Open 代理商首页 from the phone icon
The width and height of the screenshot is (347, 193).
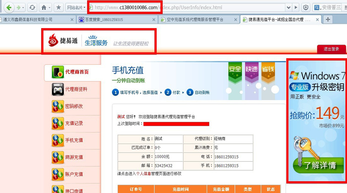pyautogui.click(x=58, y=72)
